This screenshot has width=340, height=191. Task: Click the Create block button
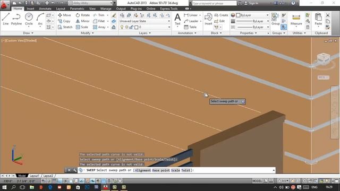[x=221, y=15]
